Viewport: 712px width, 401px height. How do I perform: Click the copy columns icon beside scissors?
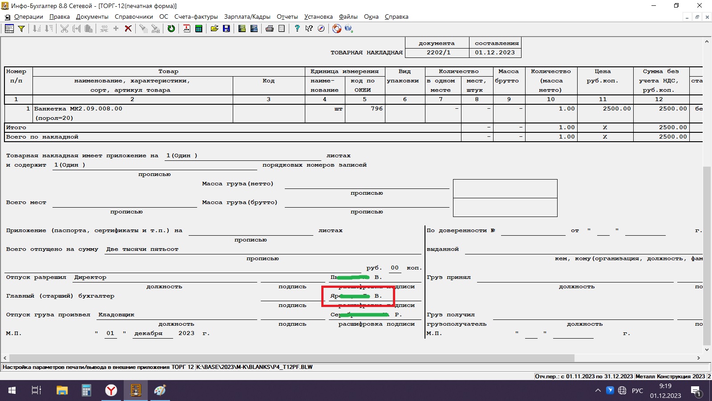click(x=77, y=29)
